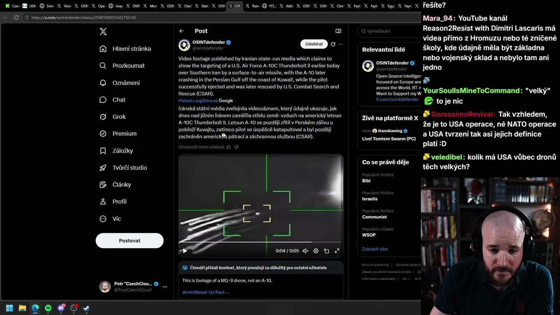Unmute the video sound
560x315 pixels.
pos(305,251)
